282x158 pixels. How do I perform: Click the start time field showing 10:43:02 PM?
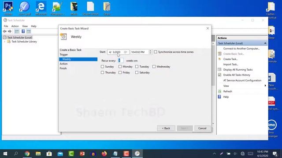[139, 52]
